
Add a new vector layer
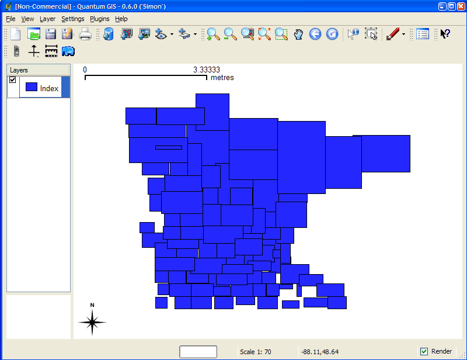click(x=126, y=34)
